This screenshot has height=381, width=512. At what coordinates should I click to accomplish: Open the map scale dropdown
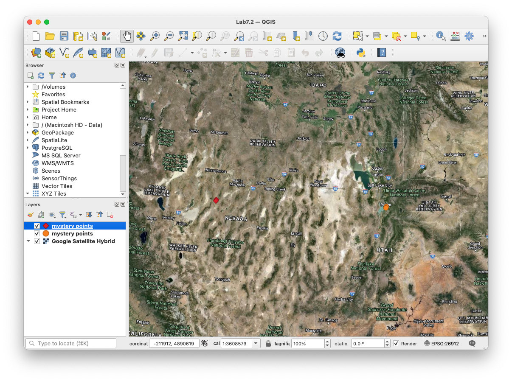point(256,344)
